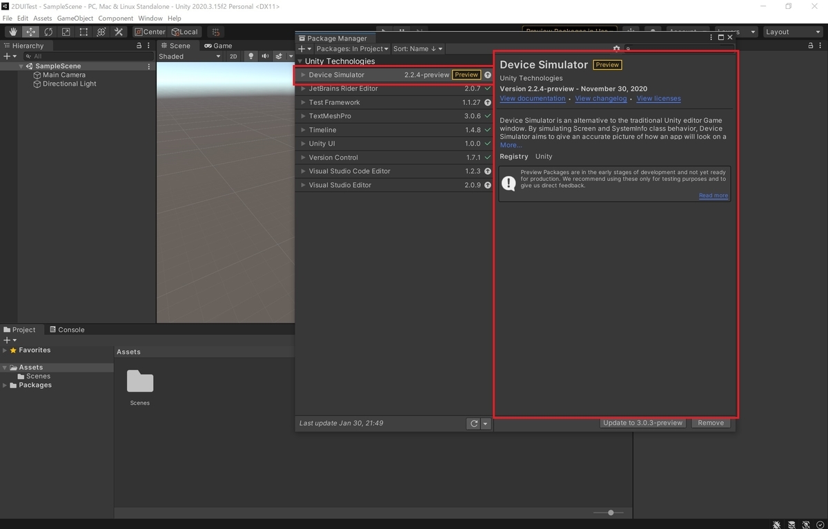The width and height of the screenshot is (828, 529).
Task: Click Read more about preview packages
Action: [x=713, y=195]
